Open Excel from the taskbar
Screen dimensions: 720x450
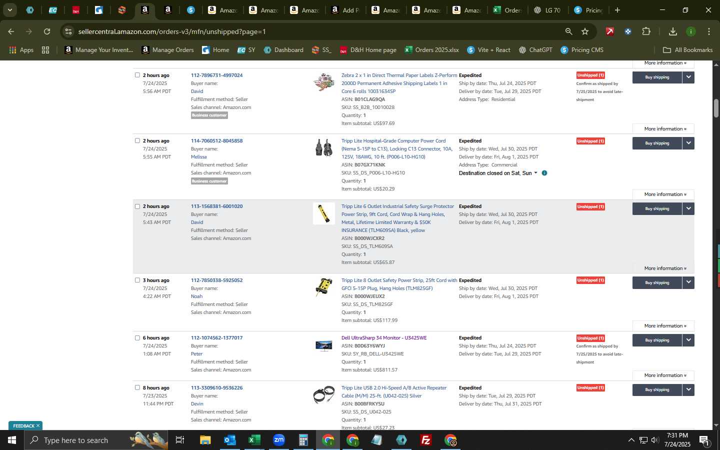point(254,440)
